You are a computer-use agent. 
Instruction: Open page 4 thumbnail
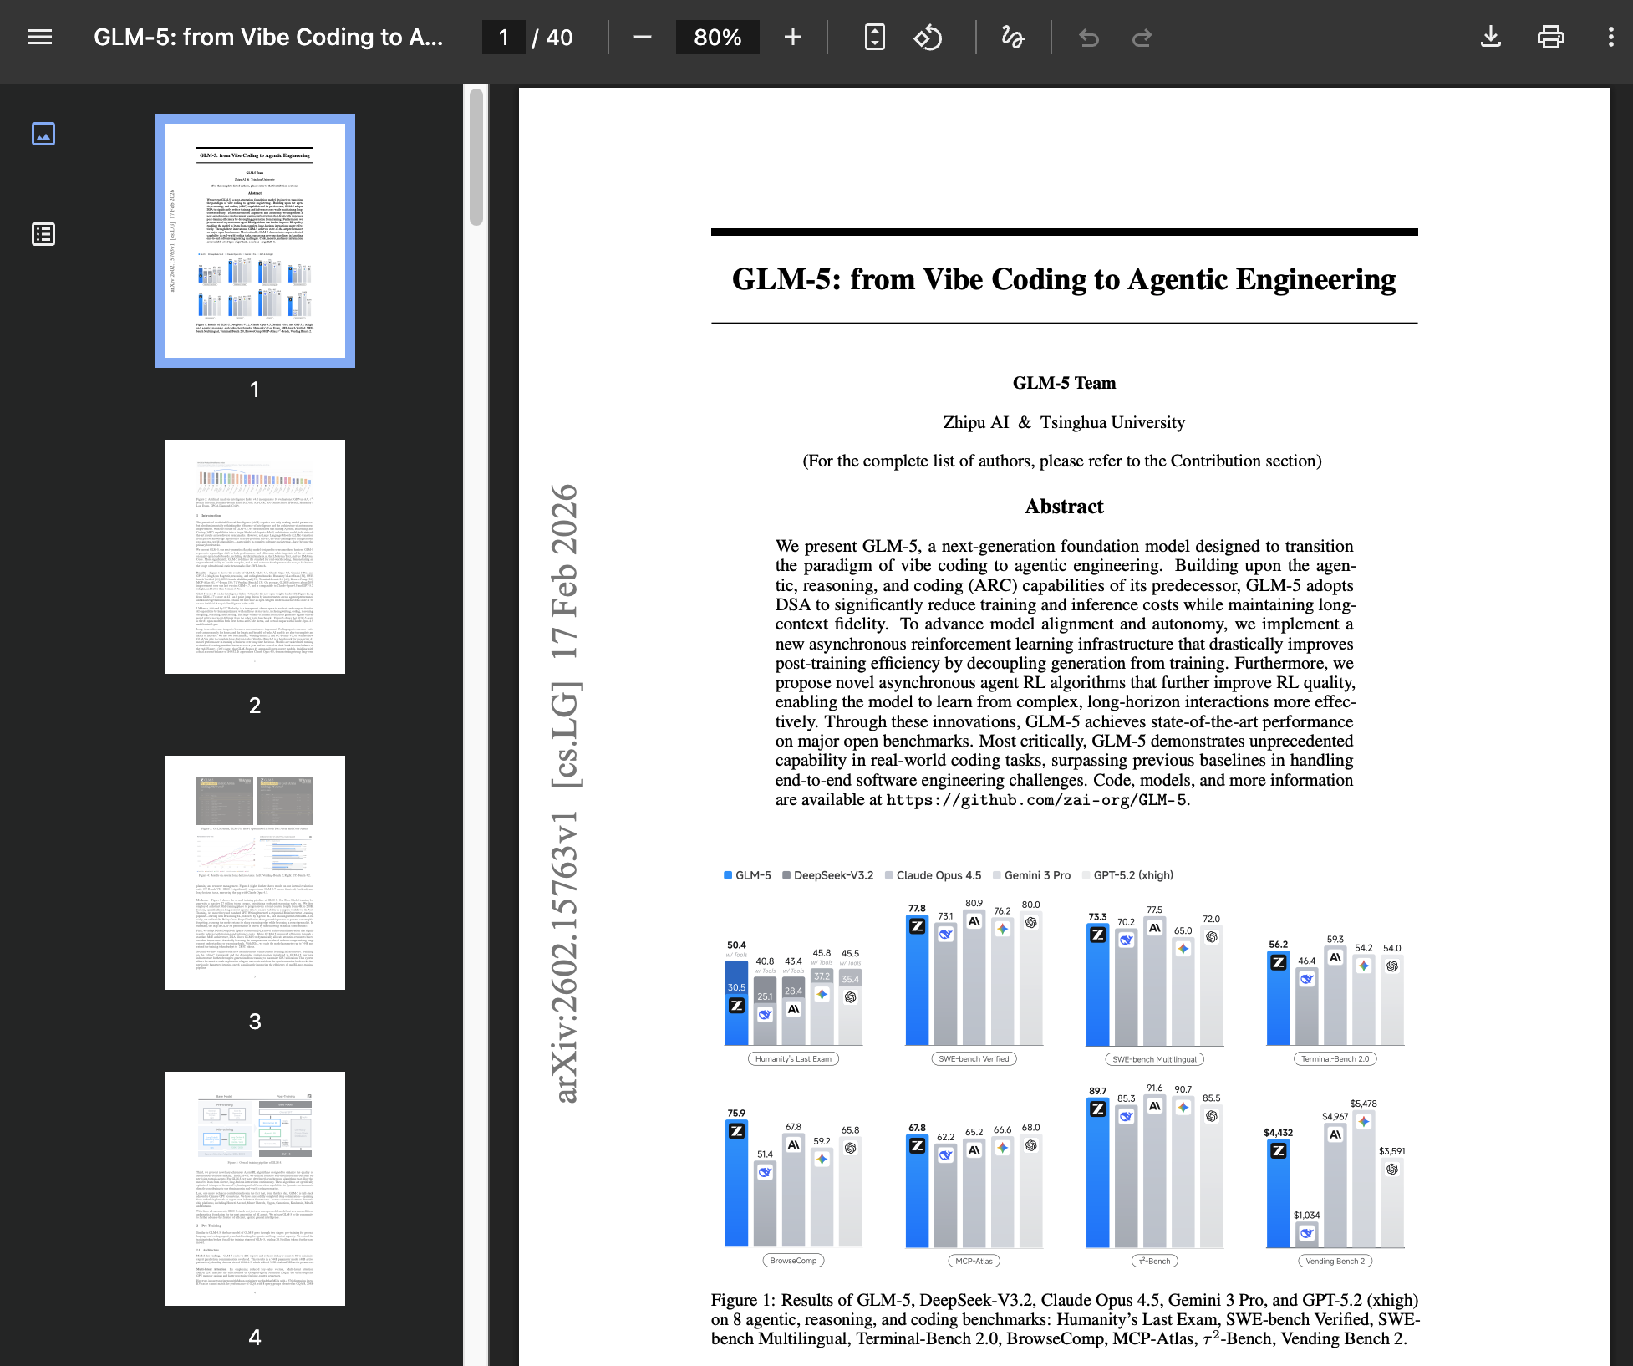click(x=254, y=1189)
